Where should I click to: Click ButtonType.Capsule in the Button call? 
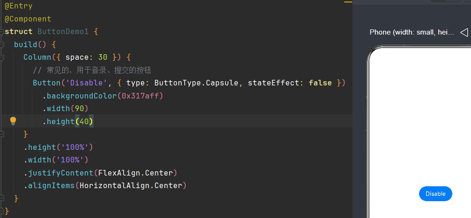pyautogui.click(x=196, y=83)
